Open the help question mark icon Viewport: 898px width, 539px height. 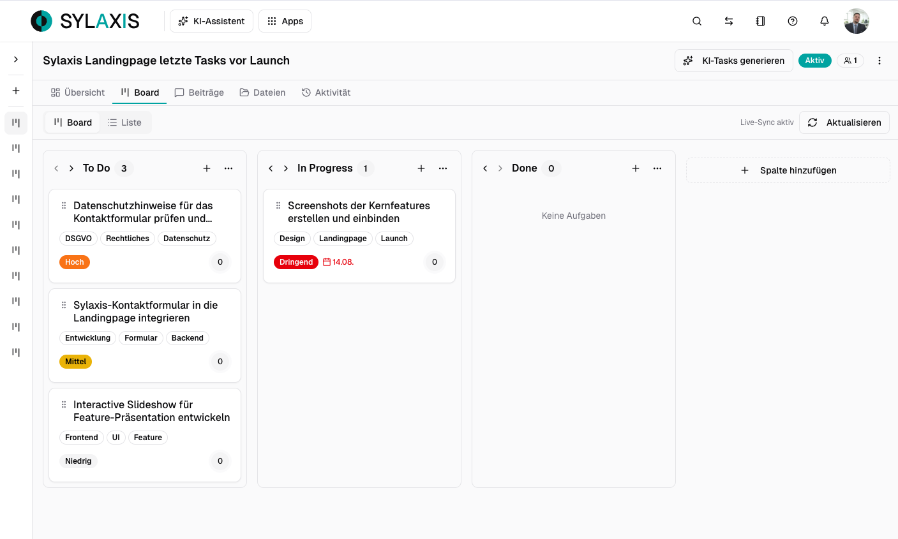[793, 21]
